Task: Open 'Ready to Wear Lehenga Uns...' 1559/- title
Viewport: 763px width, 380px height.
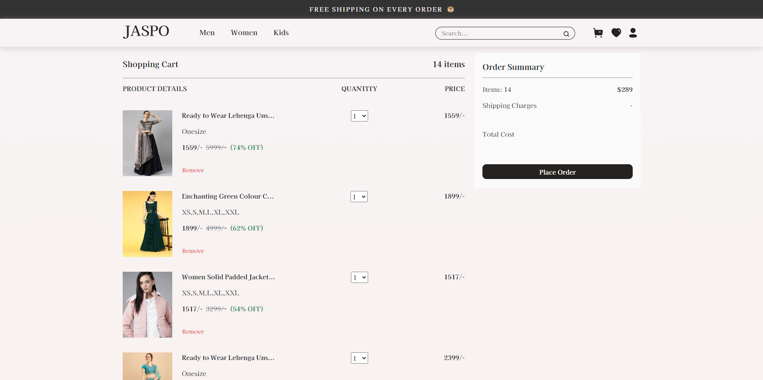Action: point(228,115)
